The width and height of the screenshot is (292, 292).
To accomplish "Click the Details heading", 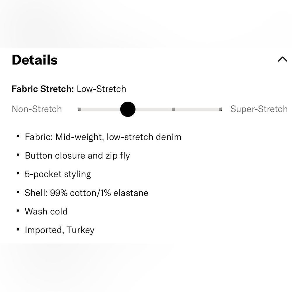I will tap(34, 60).
